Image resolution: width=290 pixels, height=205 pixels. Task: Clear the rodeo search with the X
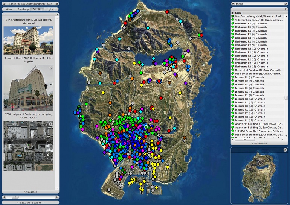tap(286, 4)
